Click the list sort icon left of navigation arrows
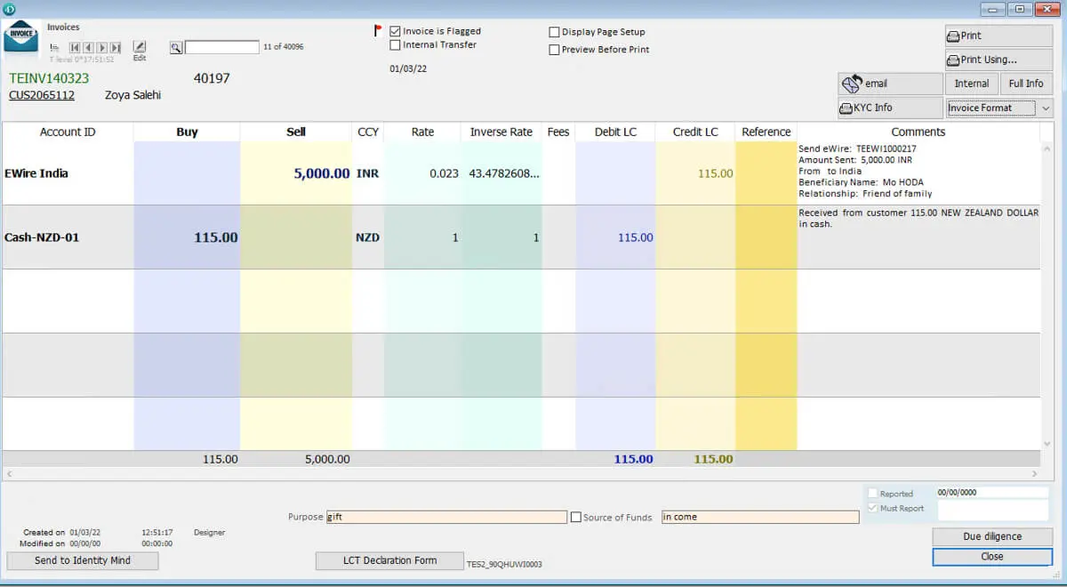Viewport: 1067px width, 587px height. 55,47
